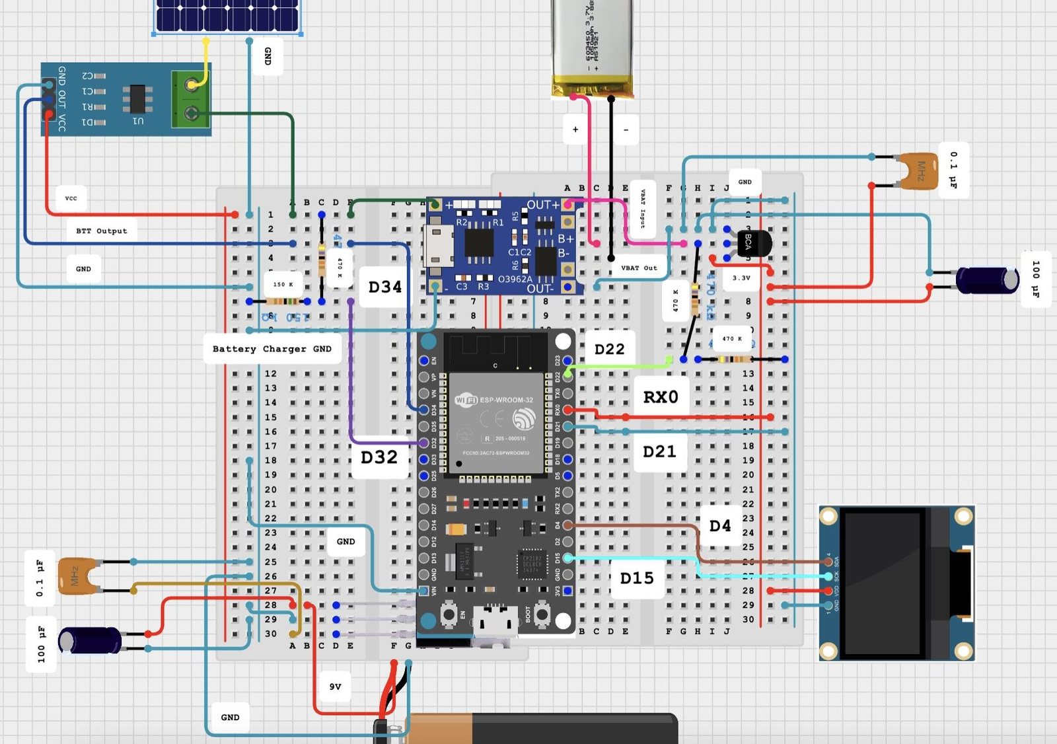Click the green screw terminal on sensor module
This screenshot has width=1057, height=744.
click(x=191, y=99)
